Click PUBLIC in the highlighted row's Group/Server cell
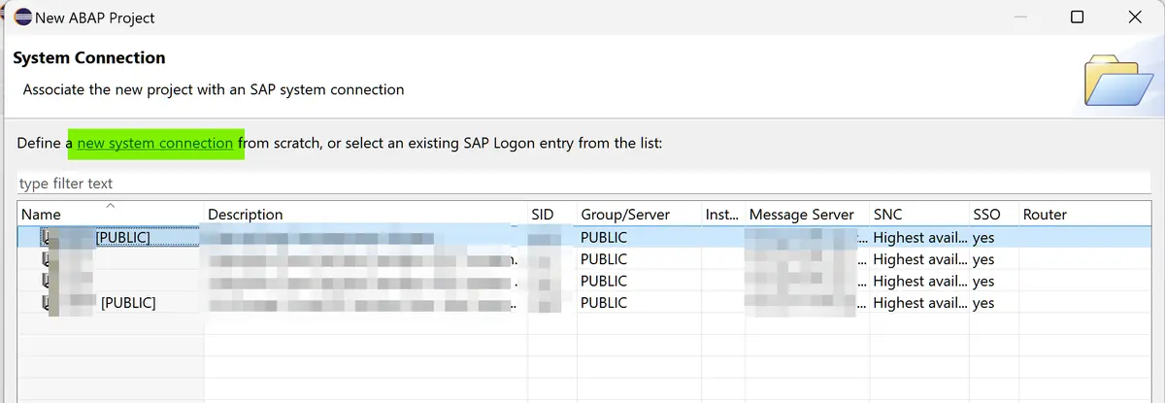Image resolution: width=1165 pixels, height=403 pixels. pyautogui.click(x=604, y=237)
